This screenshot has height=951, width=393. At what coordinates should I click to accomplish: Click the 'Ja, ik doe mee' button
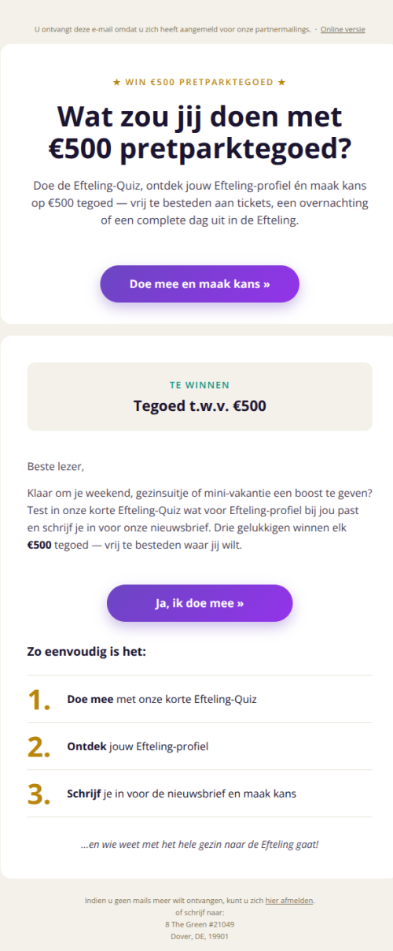point(200,603)
